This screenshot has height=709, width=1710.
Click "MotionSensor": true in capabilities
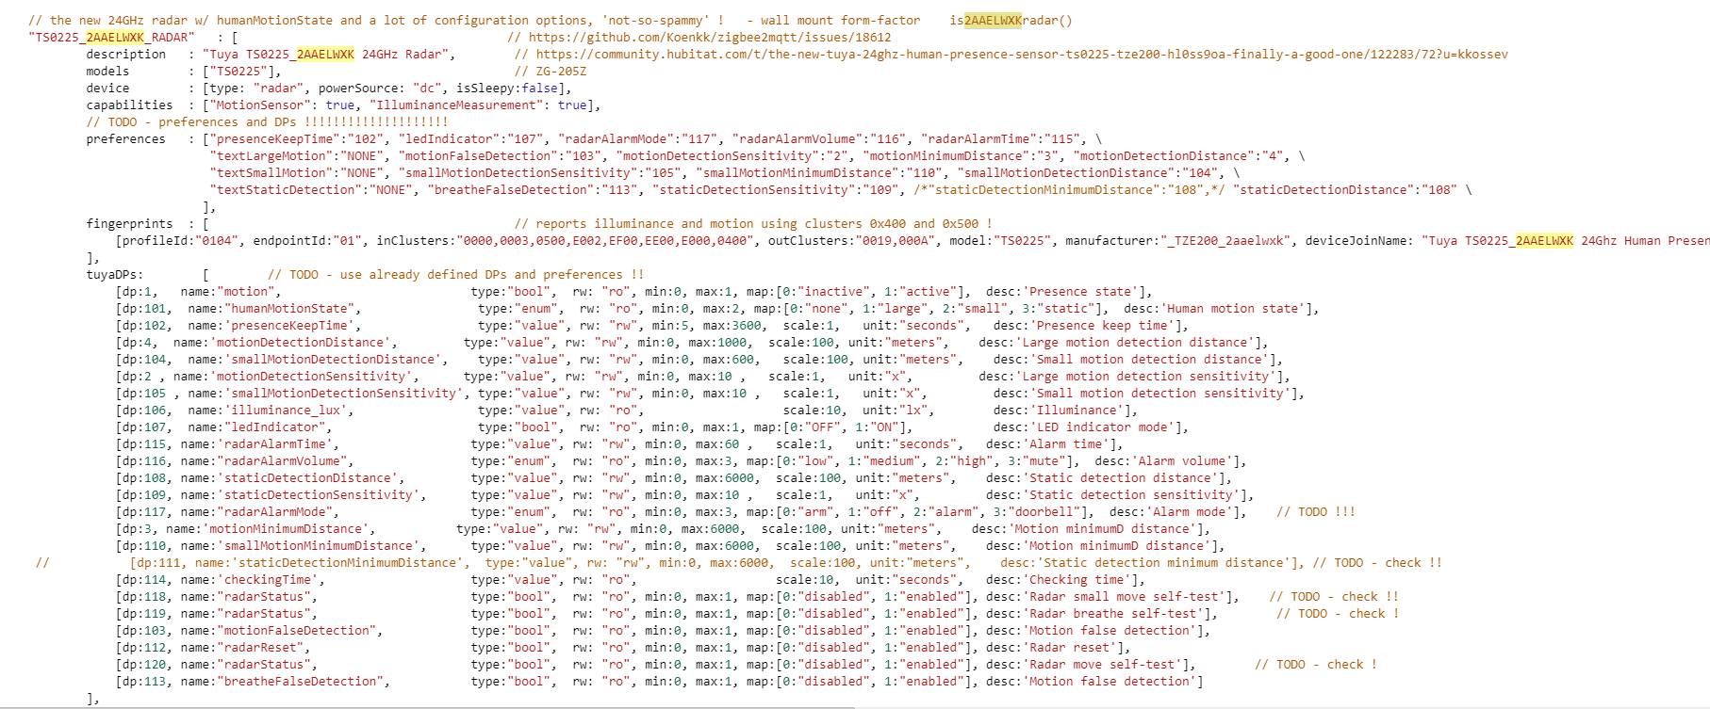tap(282, 105)
